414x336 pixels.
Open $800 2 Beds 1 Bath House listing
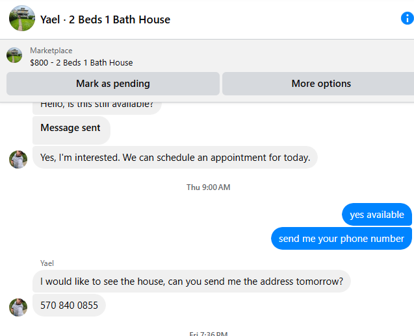[81, 63]
